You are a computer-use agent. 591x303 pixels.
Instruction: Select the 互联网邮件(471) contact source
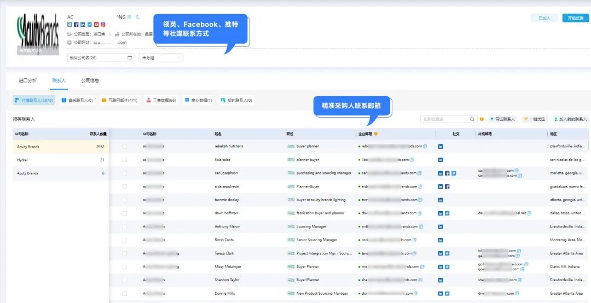(x=119, y=100)
